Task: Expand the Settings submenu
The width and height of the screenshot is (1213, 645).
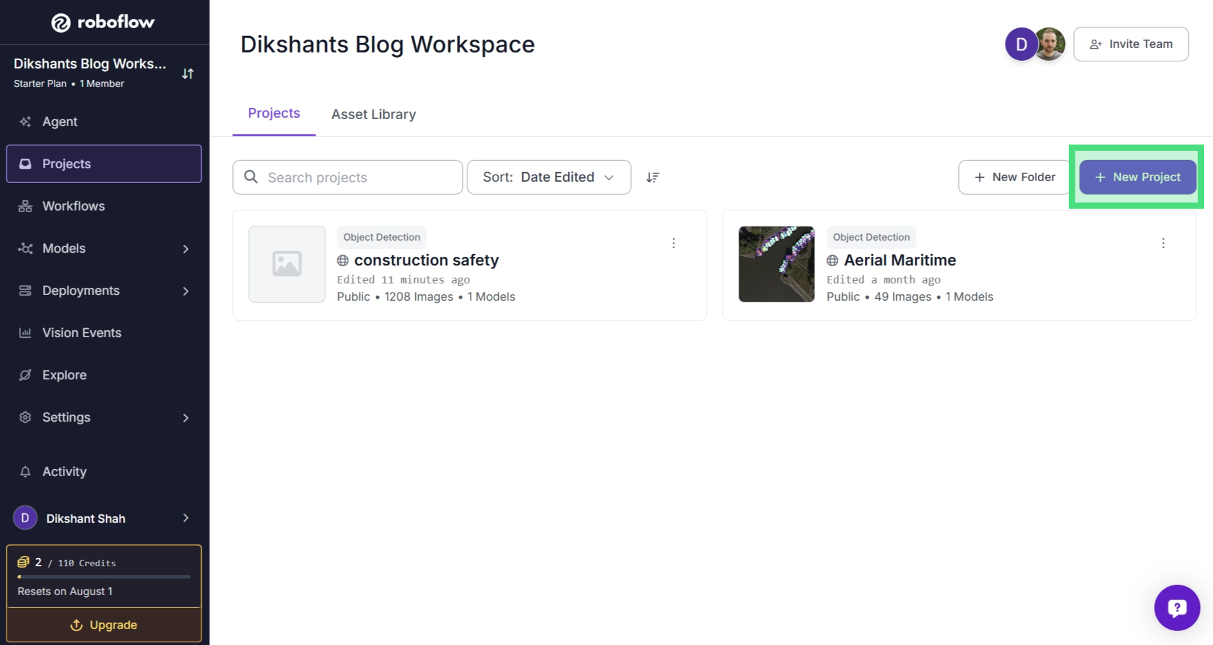Action: point(186,418)
